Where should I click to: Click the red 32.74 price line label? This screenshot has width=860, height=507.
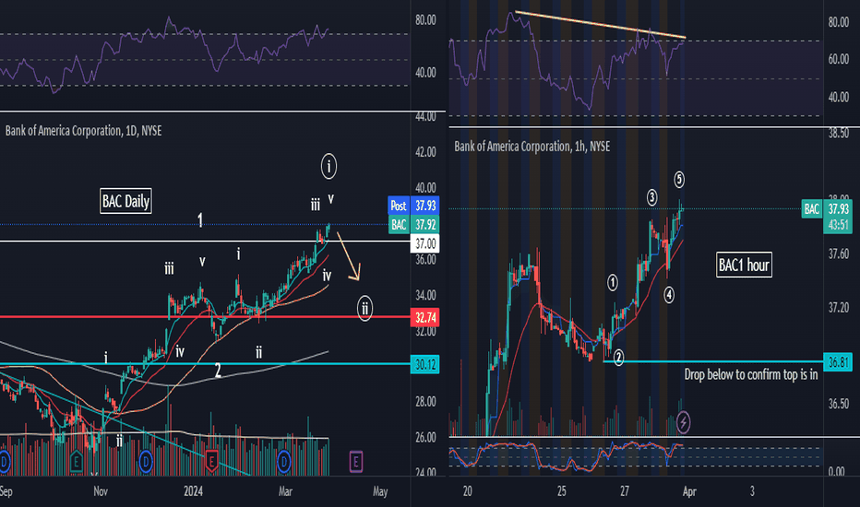coord(424,318)
